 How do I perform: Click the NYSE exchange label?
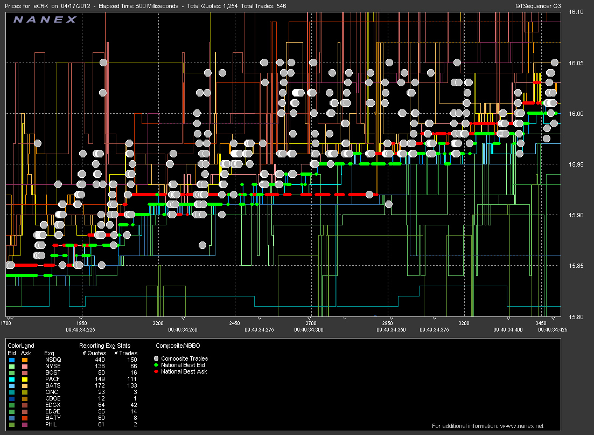(53, 366)
